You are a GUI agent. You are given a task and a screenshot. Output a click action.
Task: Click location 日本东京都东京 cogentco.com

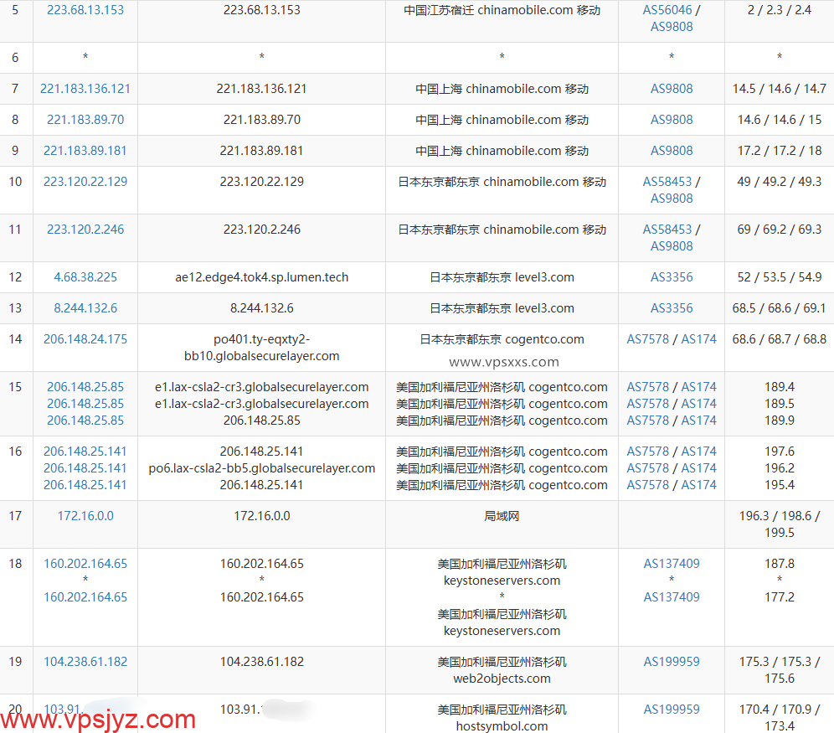pyautogui.click(x=502, y=338)
